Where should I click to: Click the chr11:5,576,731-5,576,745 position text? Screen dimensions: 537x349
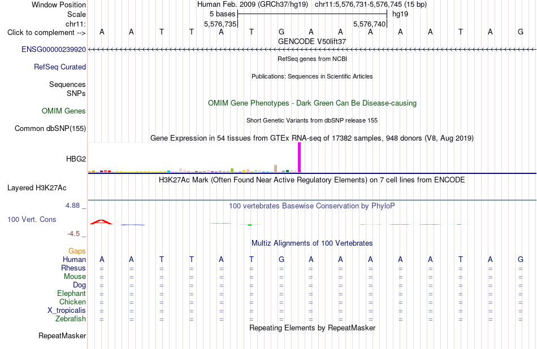371,5
